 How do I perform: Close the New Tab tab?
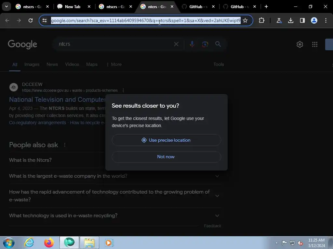tap(89, 6)
